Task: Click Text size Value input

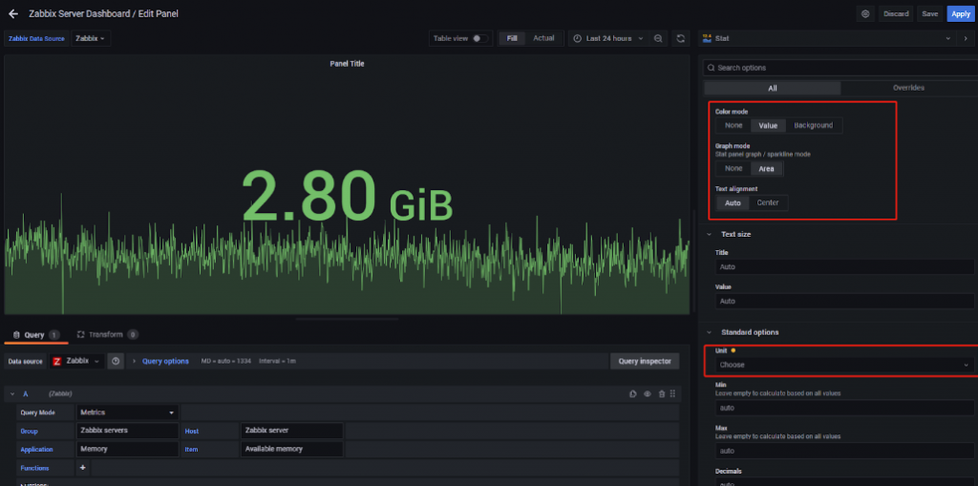Action: 844,302
